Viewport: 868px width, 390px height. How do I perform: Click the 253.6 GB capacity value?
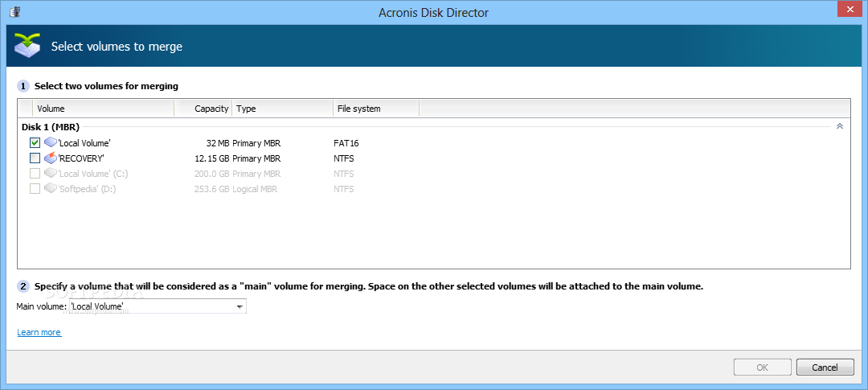212,189
